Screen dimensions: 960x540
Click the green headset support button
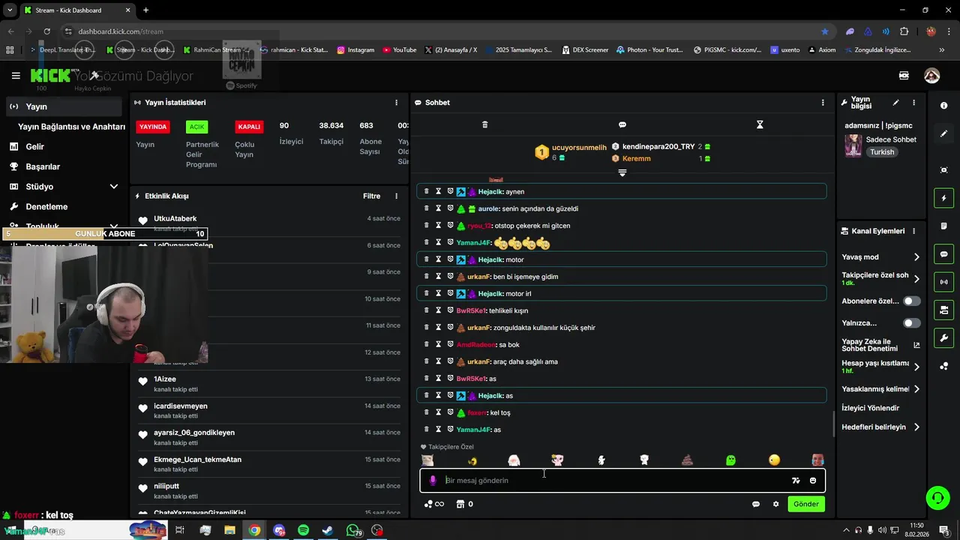(937, 497)
